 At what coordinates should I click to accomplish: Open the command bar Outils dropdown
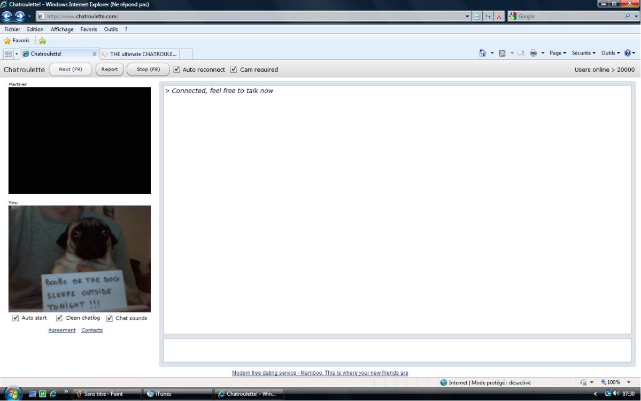tap(611, 53)
